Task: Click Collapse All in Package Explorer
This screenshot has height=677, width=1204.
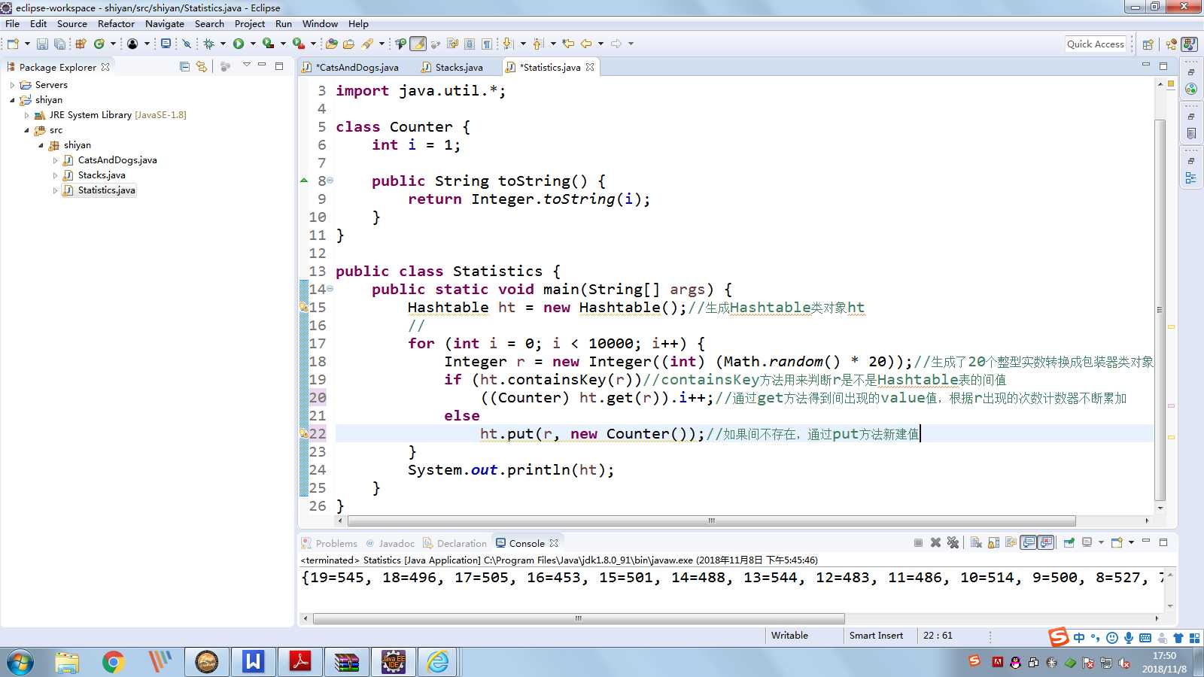Action: 184,66
